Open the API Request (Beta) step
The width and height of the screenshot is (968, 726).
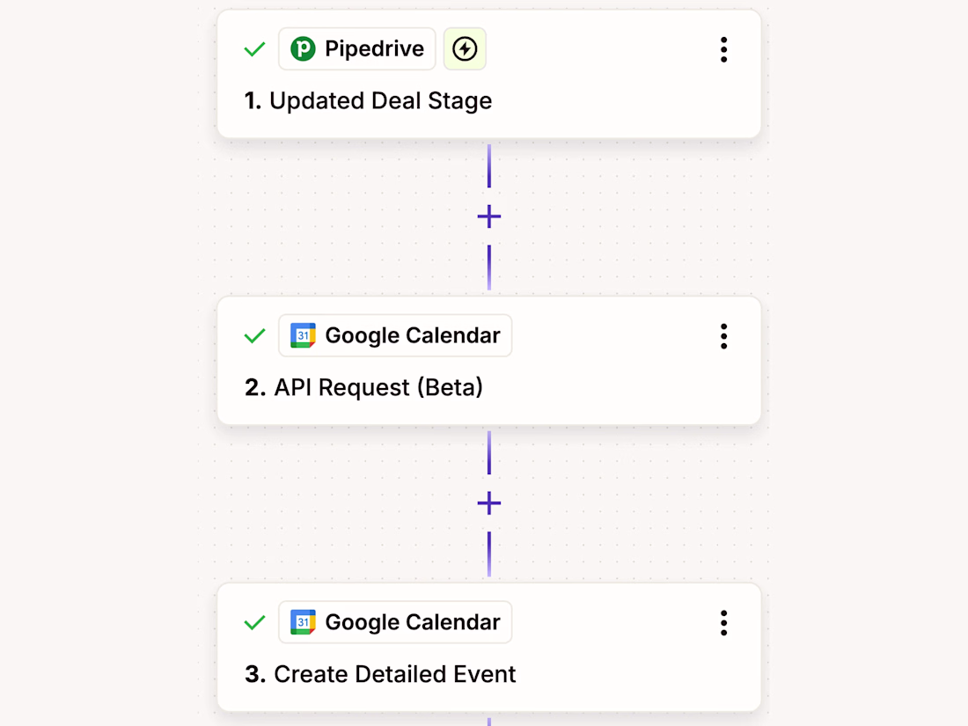(489, 361)
